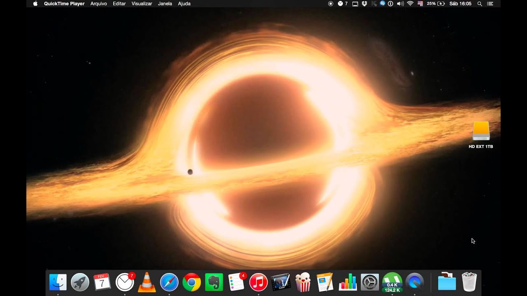The height and width of the screenshot is (296, 527).
Task: Open the QuickTime Player application menu
Action: click(64, 4)
